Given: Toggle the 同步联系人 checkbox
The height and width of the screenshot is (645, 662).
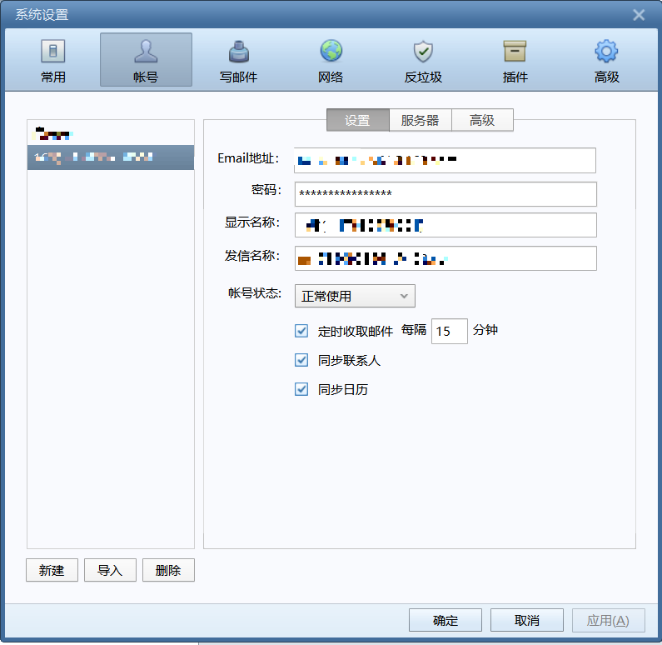Looking at the screenshot, I should pyautogui.click(x=301, y=360).
